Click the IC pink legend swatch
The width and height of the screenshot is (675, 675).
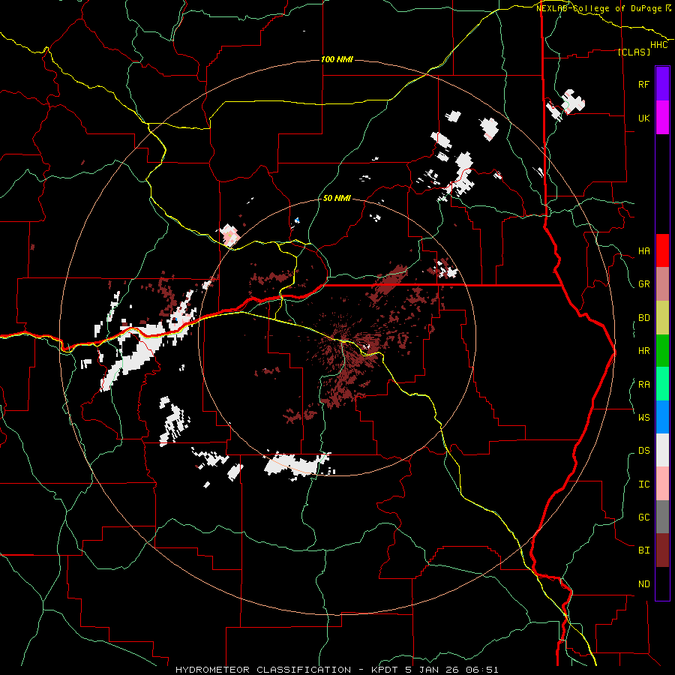[662, 484]
